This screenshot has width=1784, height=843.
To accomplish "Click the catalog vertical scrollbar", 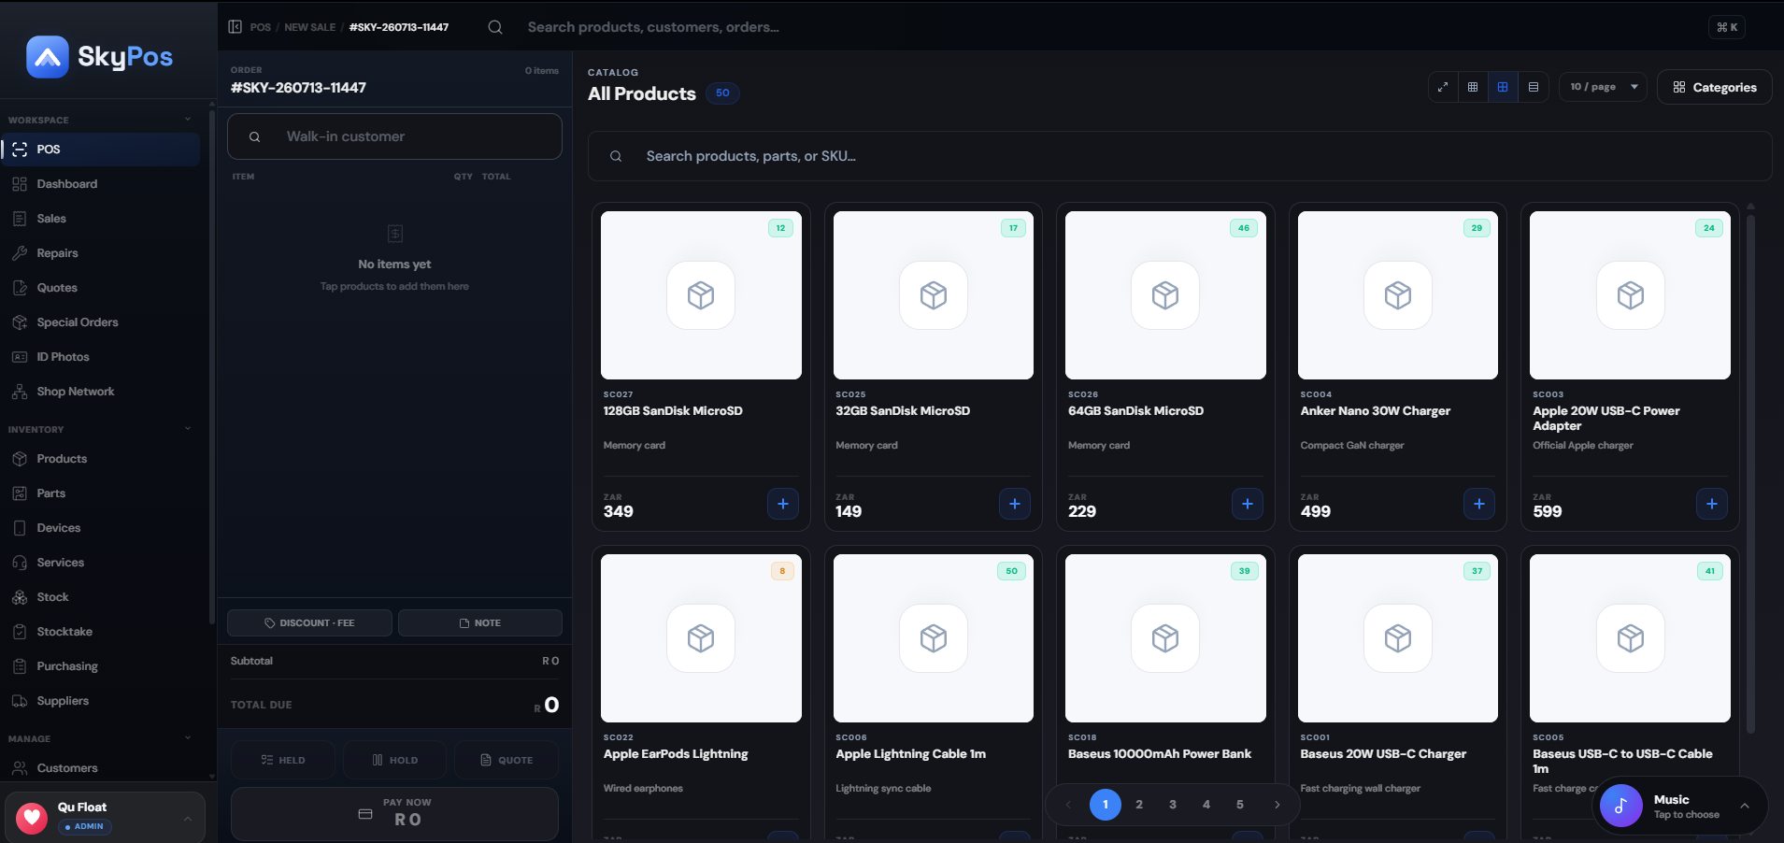I will coord(1750,472).
